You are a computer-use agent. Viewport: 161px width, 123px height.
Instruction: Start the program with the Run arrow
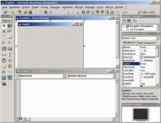68,13
